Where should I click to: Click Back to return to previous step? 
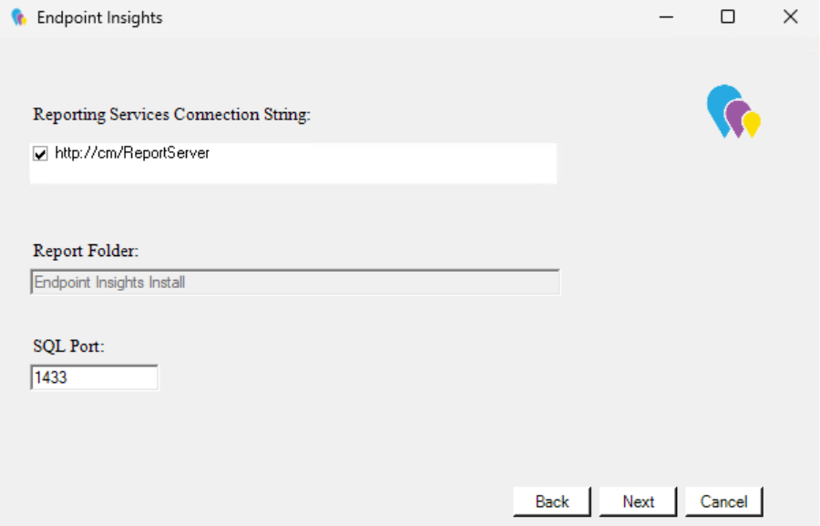[x=552, y=500]
